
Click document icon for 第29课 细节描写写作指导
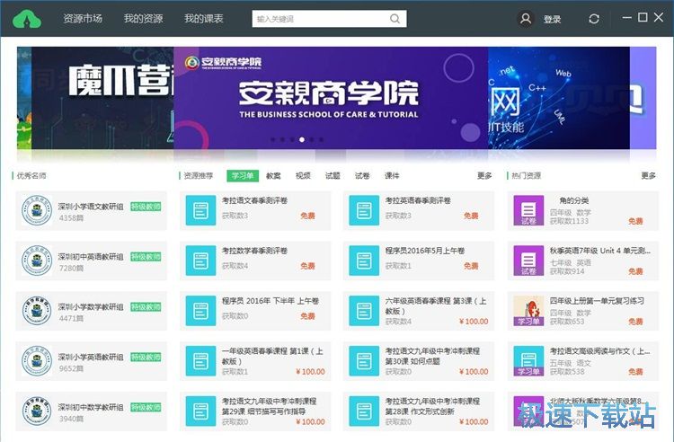pyautogui.click(x=200, y=411)
